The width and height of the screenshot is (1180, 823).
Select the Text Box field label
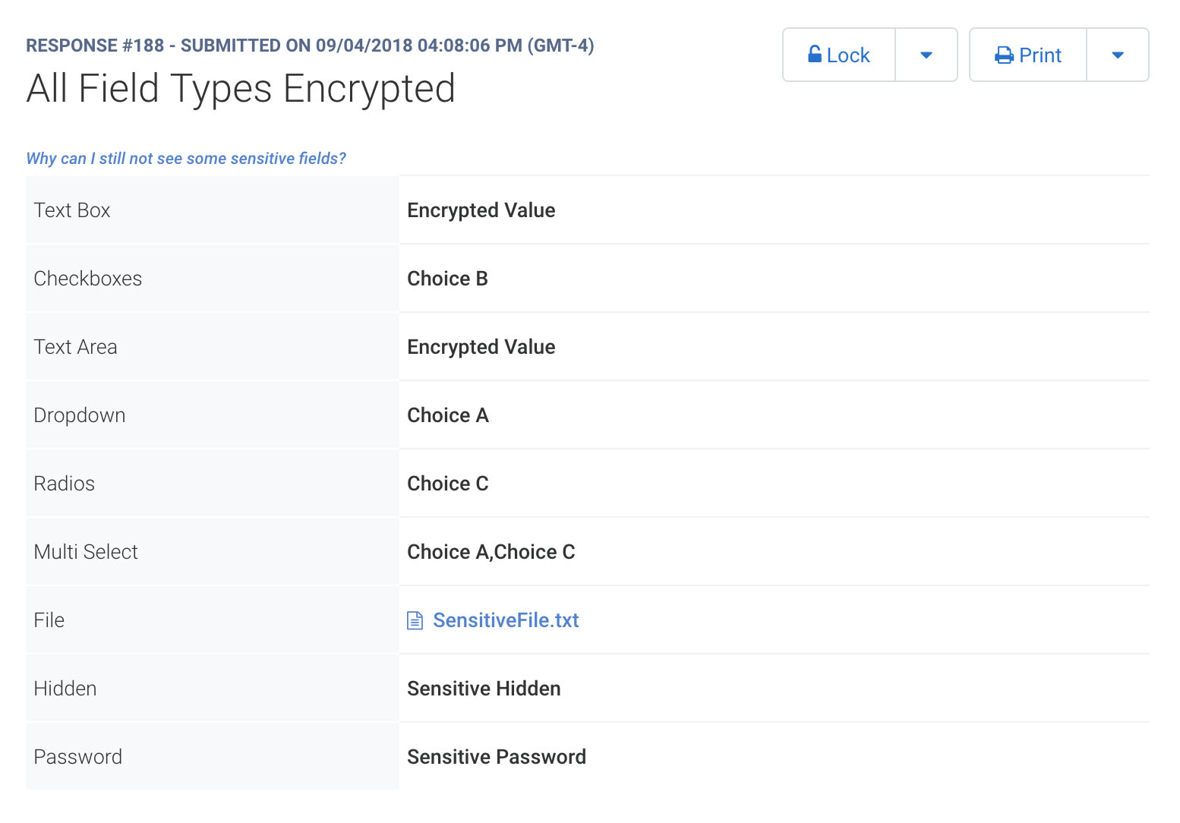(x=72, y=210)
